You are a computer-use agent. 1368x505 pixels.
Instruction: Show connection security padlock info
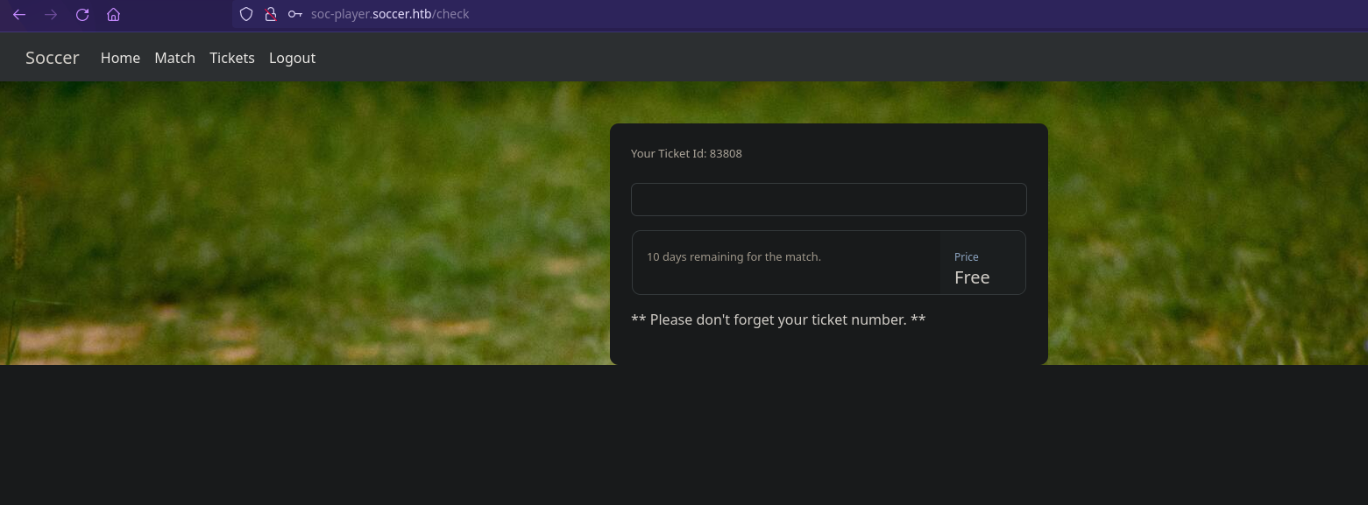coord(271,14)
